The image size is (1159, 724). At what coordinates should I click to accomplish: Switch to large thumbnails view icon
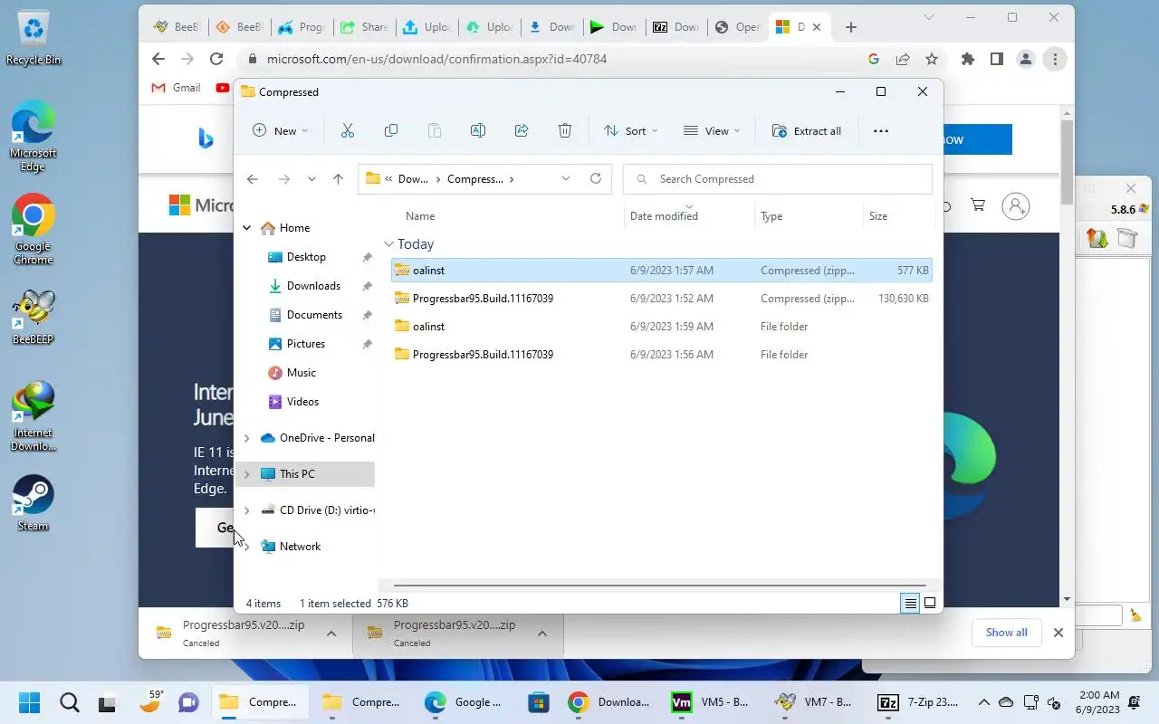930,603
